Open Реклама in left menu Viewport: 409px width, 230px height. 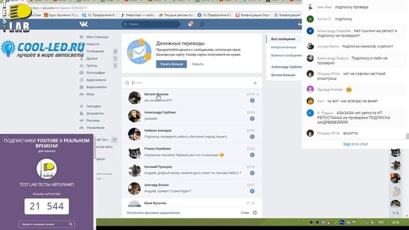pos(93,121)
